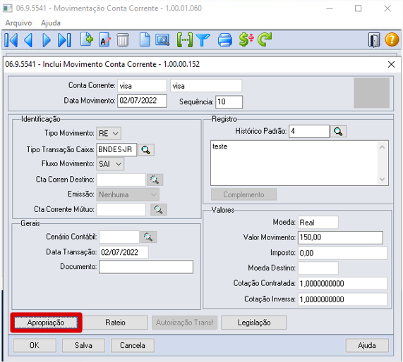
Task: Click the orange help question mark icon
Action: point(392,40)
